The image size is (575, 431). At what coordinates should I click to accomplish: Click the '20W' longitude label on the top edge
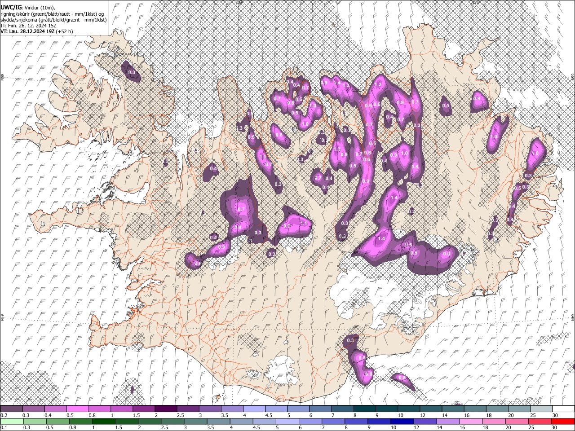(x=239, y=2)
